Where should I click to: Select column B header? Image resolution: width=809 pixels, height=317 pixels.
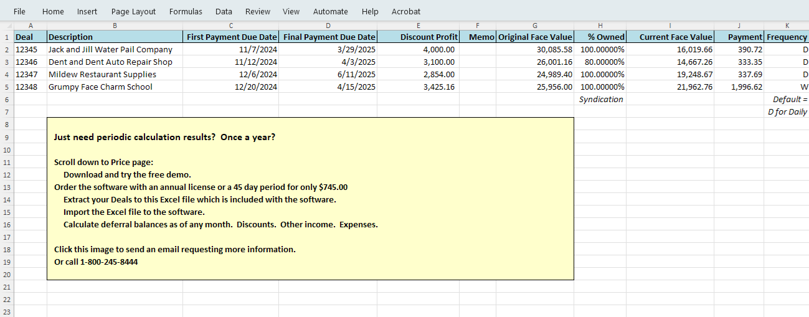pos(115,26)
